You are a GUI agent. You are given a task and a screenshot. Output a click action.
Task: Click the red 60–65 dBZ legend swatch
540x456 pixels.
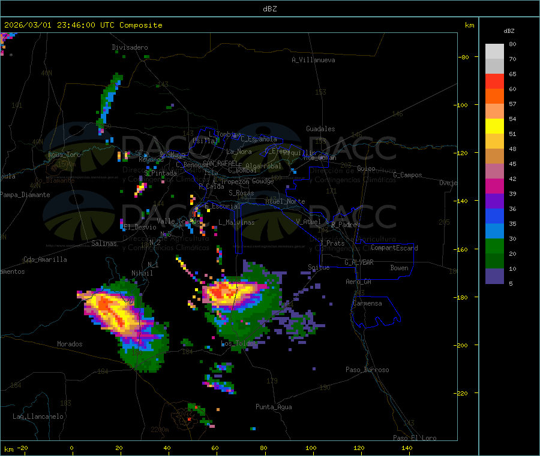tap(494, 81)
